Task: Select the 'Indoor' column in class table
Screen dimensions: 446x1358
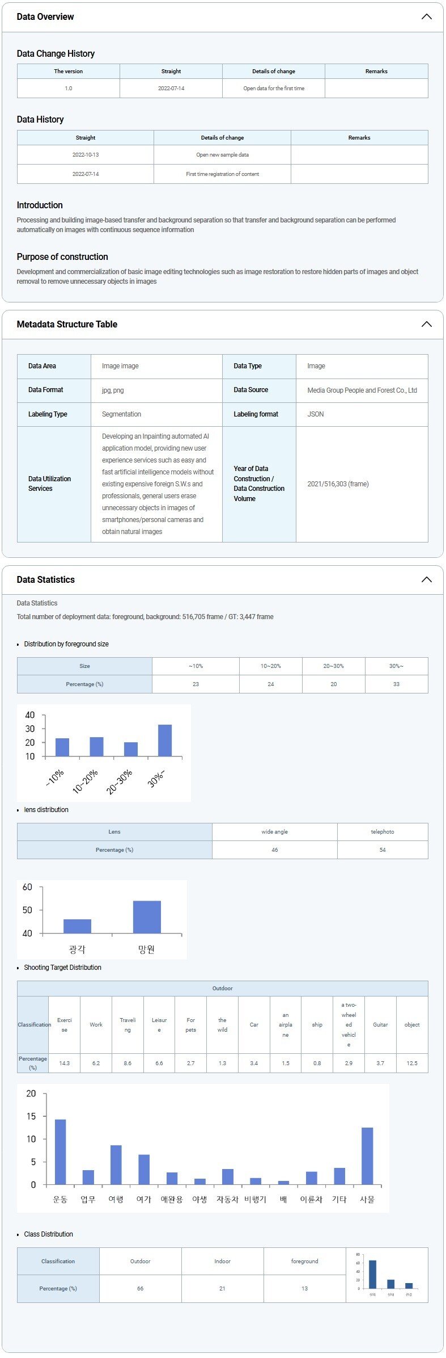Action: [x=222, y=1261]
